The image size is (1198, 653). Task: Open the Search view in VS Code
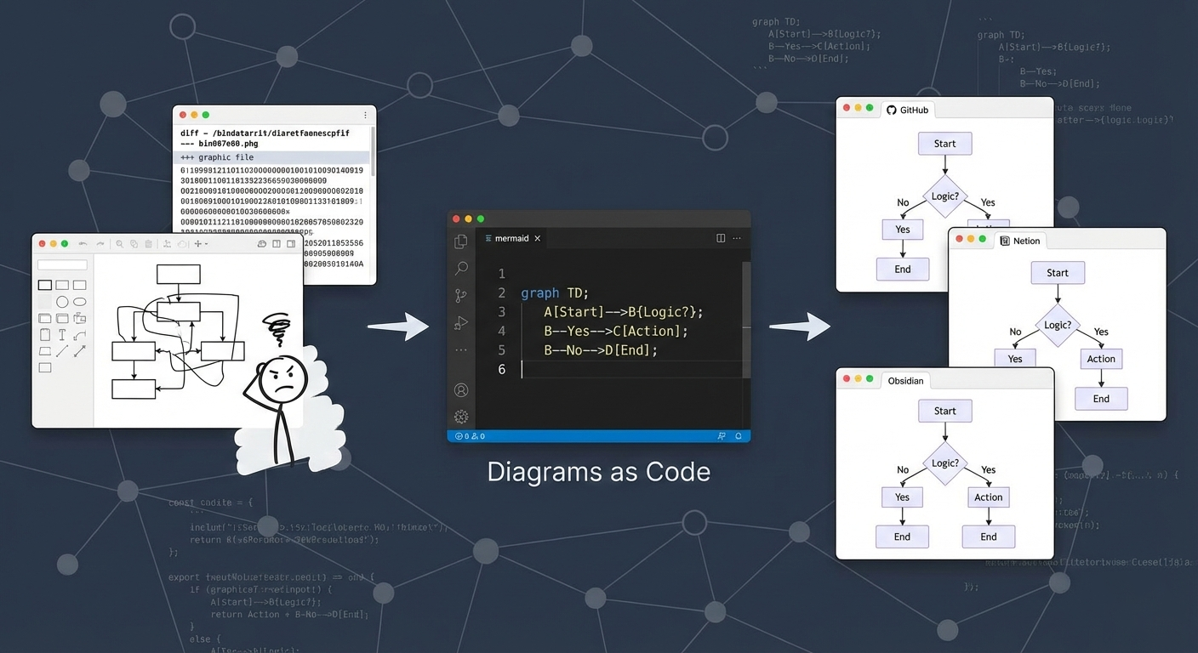pyautogui.click(x=461, y=268)
